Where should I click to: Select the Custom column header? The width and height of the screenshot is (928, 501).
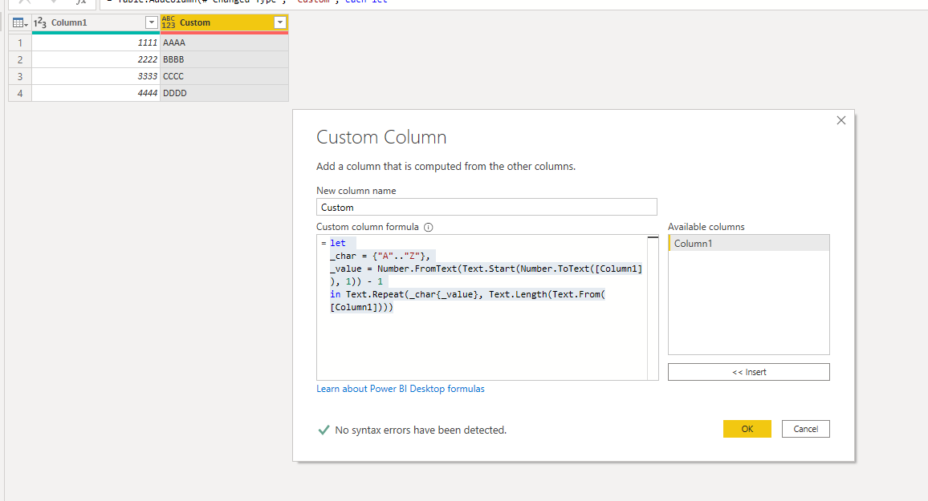tap(224, 22)
